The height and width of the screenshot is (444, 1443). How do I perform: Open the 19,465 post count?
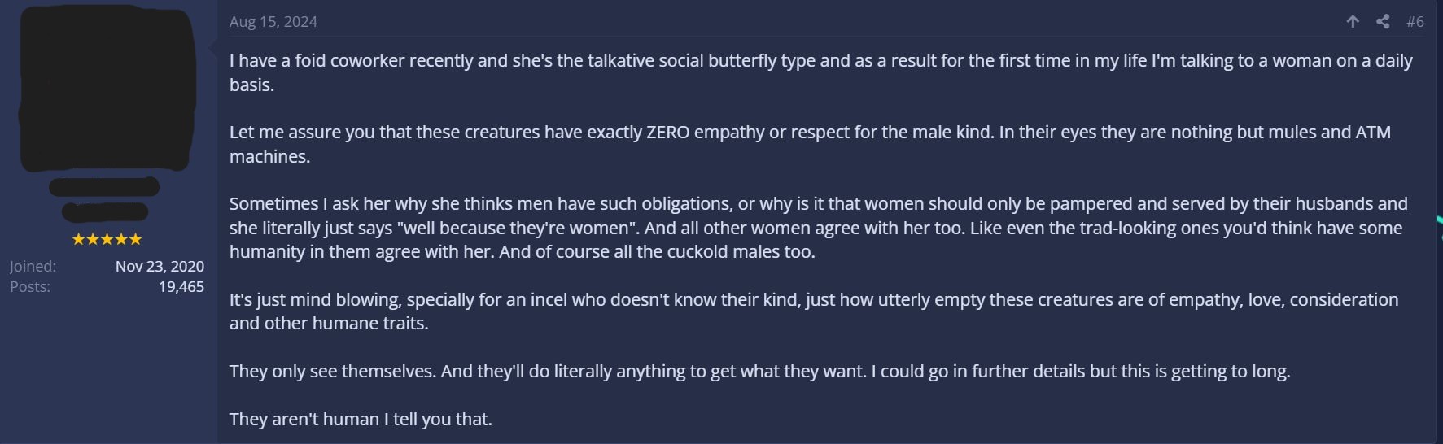pyautogui.click(x=181, y=287)
